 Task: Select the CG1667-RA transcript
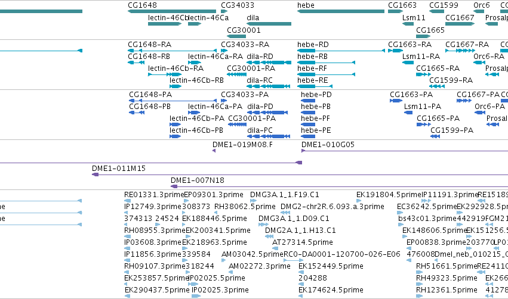460,51
